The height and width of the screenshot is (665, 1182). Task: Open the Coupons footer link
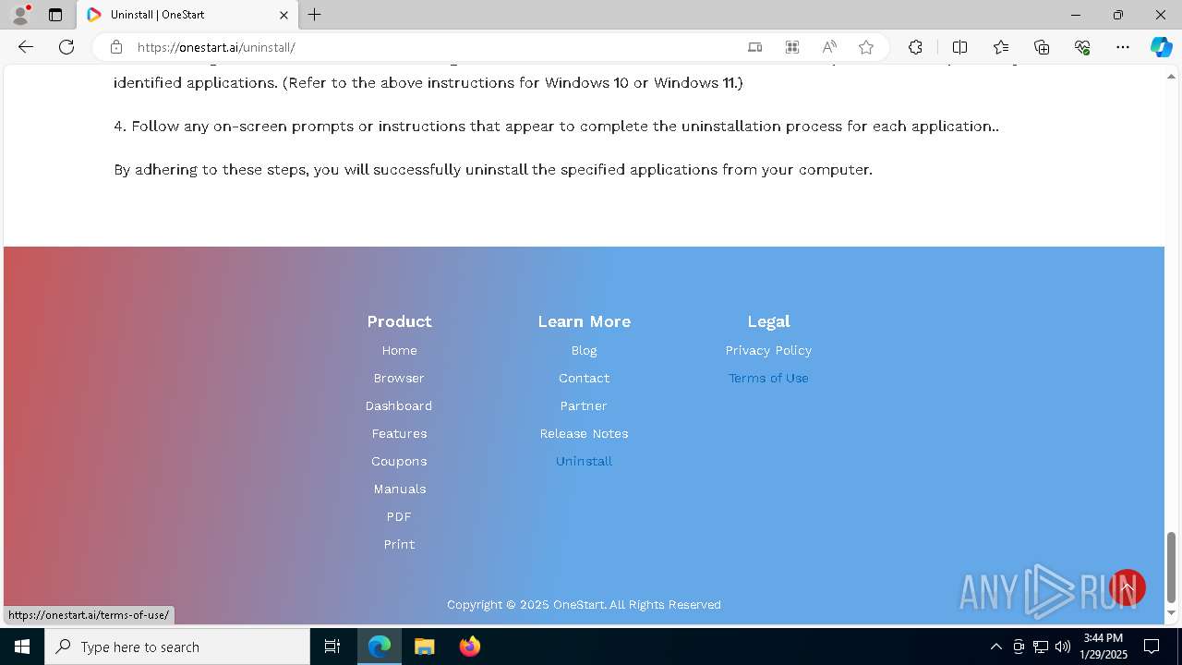399,461
